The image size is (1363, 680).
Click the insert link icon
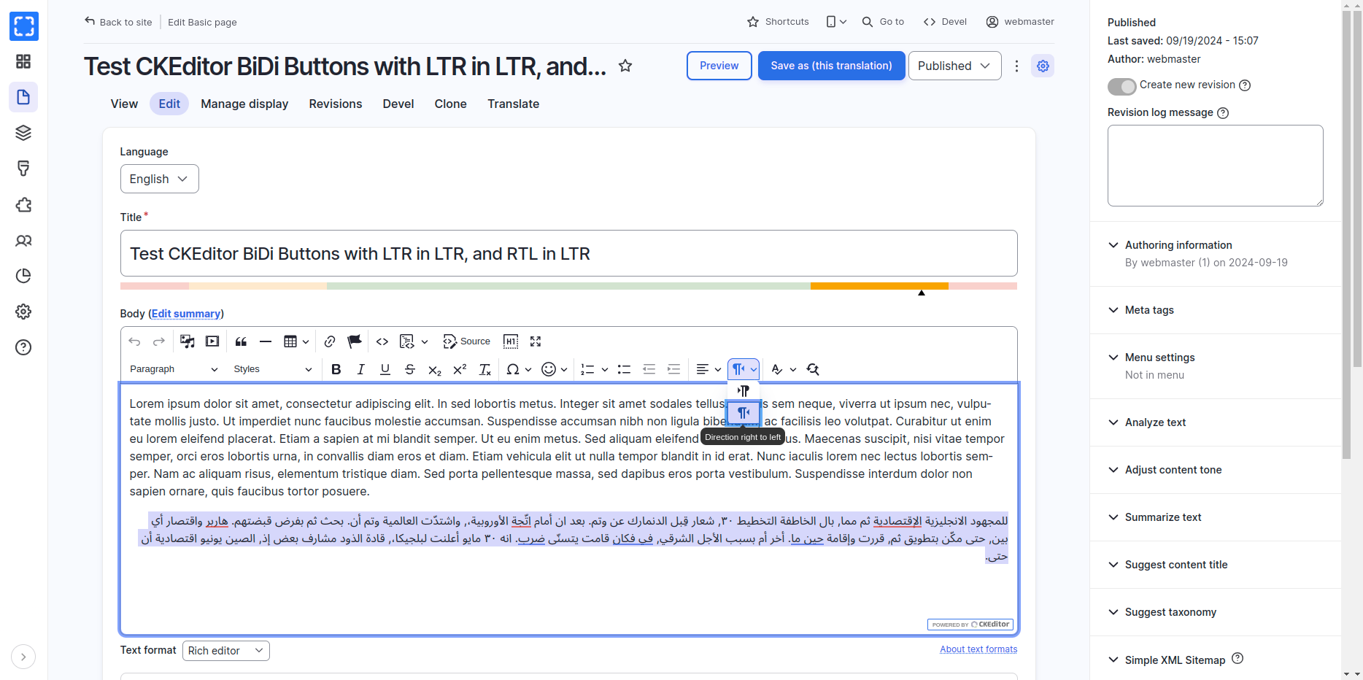(330, 341)
